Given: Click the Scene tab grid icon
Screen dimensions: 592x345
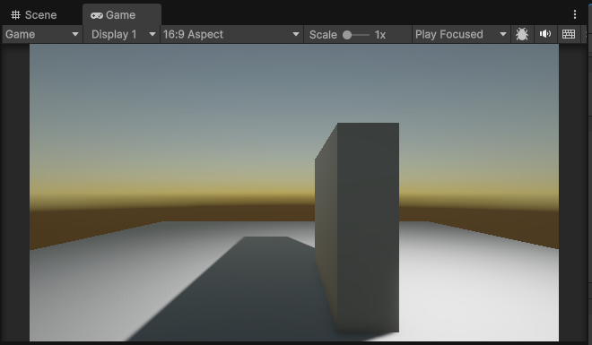Looking at the screenshot, I should click(15, 15).
